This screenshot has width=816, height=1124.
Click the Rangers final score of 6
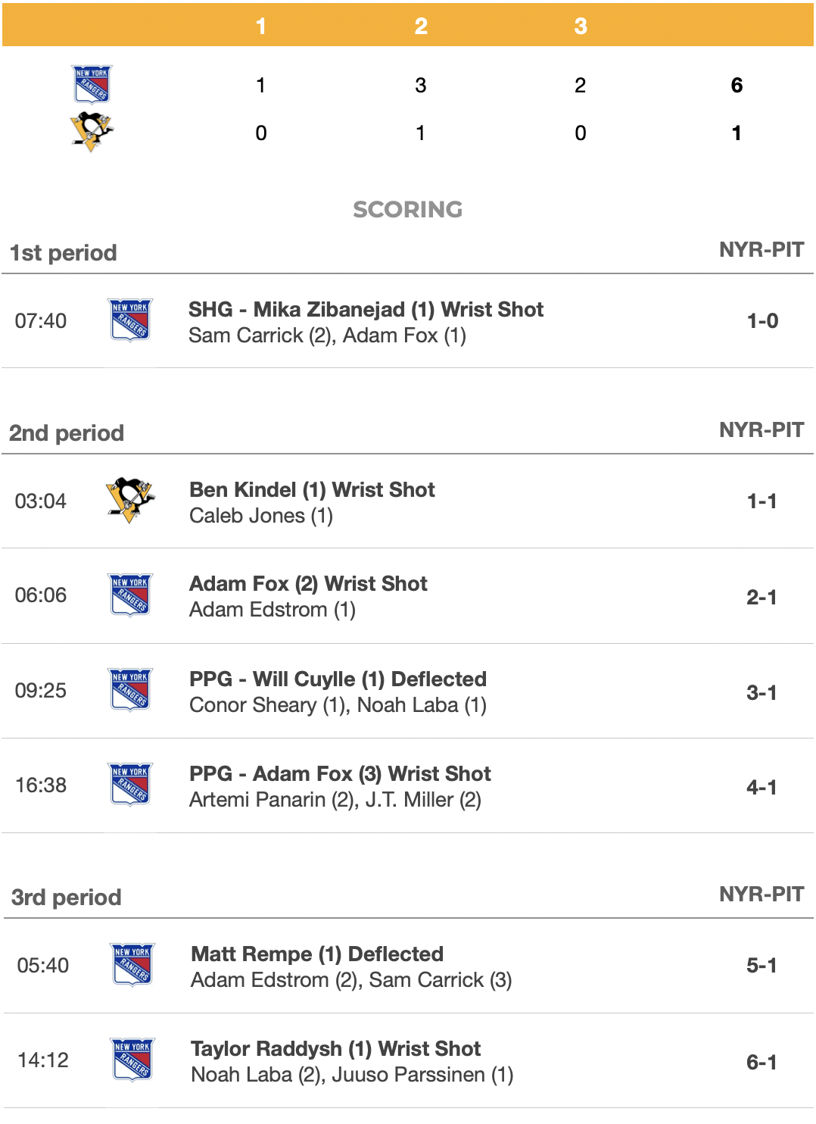[737, 85]
